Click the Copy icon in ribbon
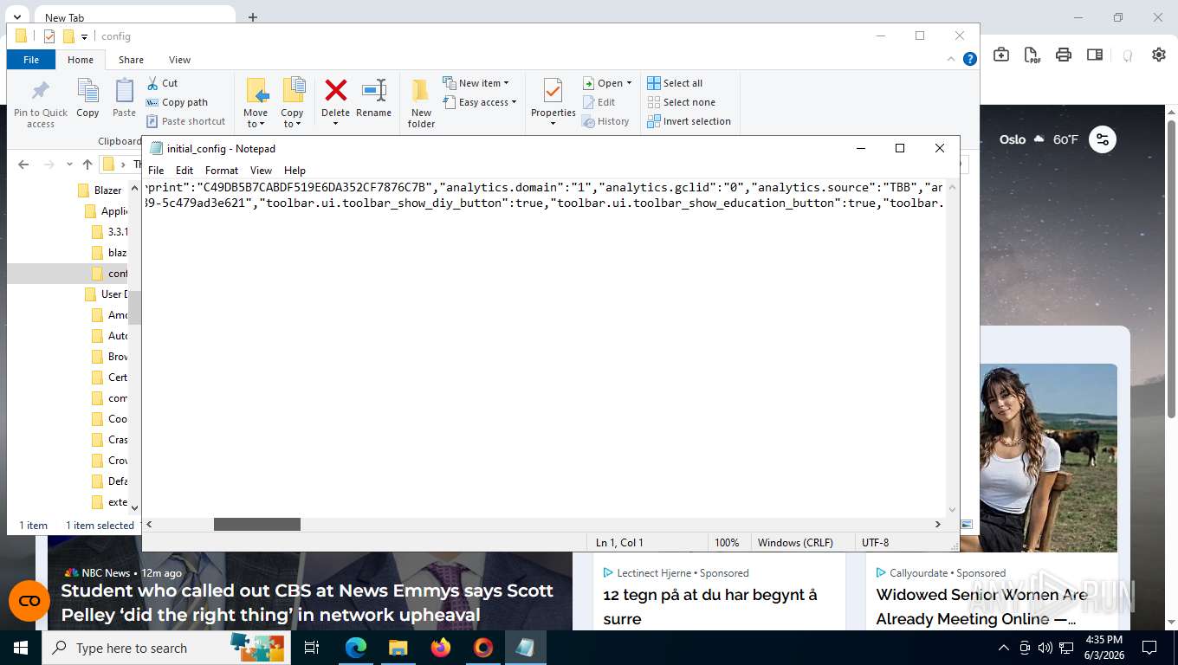The image size is (1178, 665). pos(87,91)
